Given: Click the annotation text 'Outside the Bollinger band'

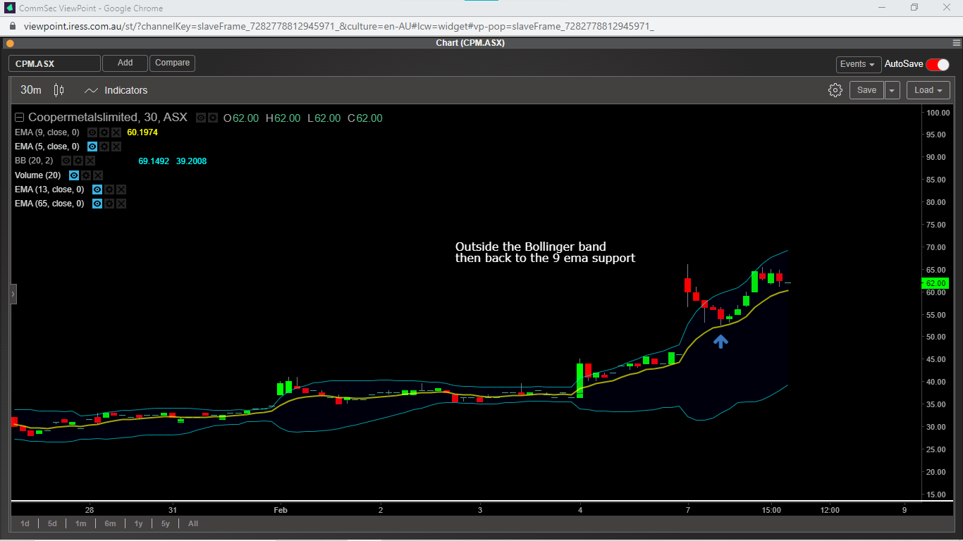Looking at the screenshot, I should [530, 247].
